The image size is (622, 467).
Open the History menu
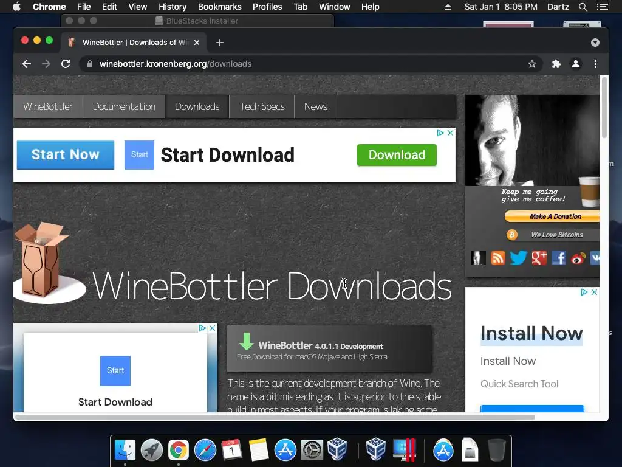pos(173,7)
